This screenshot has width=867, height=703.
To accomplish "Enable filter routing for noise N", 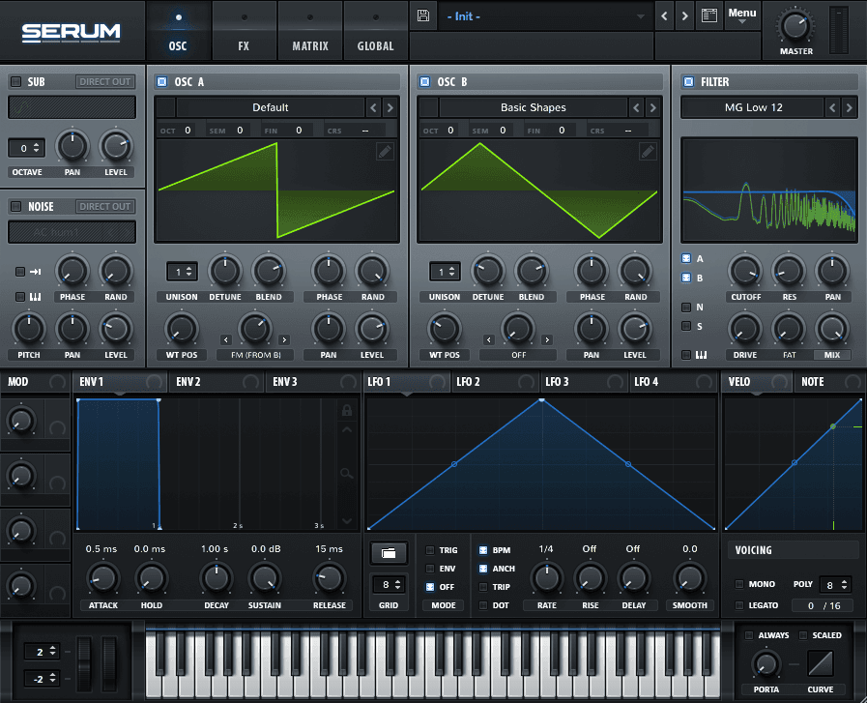I will pos(686,307).
